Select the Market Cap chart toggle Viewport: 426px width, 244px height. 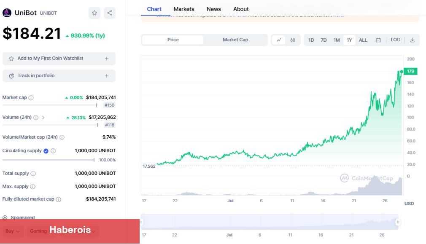click(235, 40)
